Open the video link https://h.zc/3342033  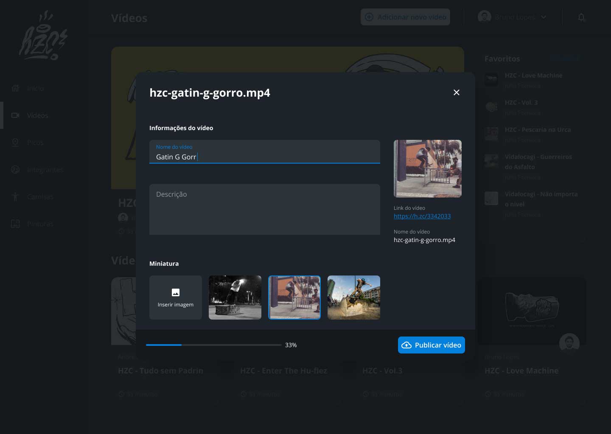click(422, 216)
